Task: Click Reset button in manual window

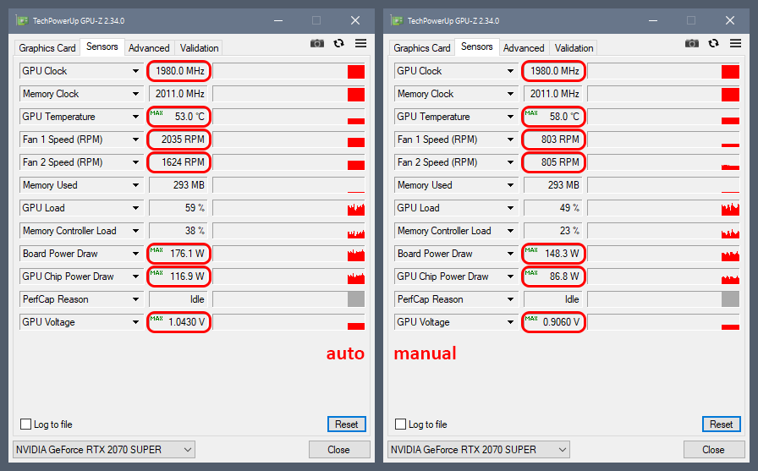Action: (x=722, y=424)
